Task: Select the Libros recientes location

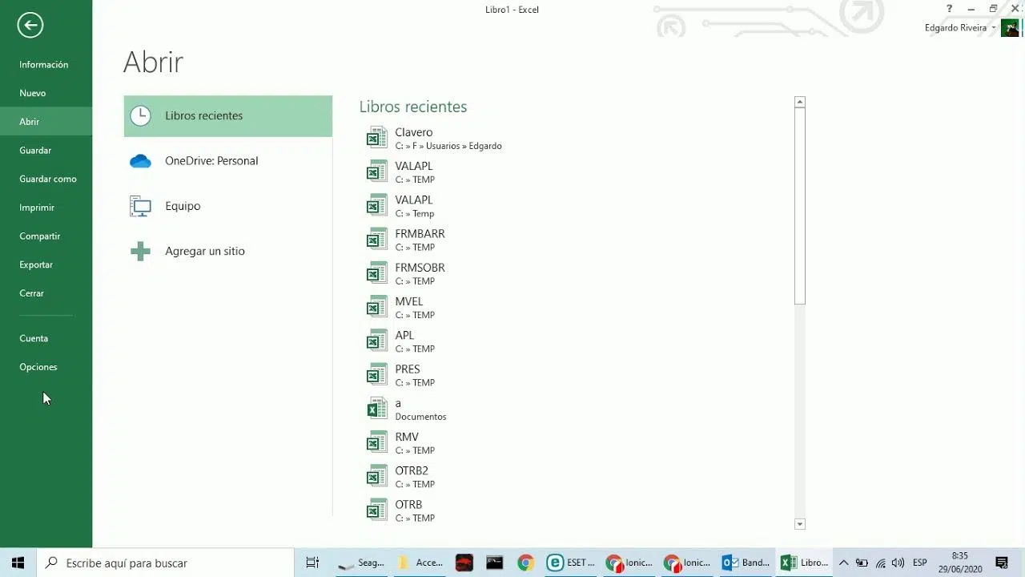Action: (x=228, y=116)
